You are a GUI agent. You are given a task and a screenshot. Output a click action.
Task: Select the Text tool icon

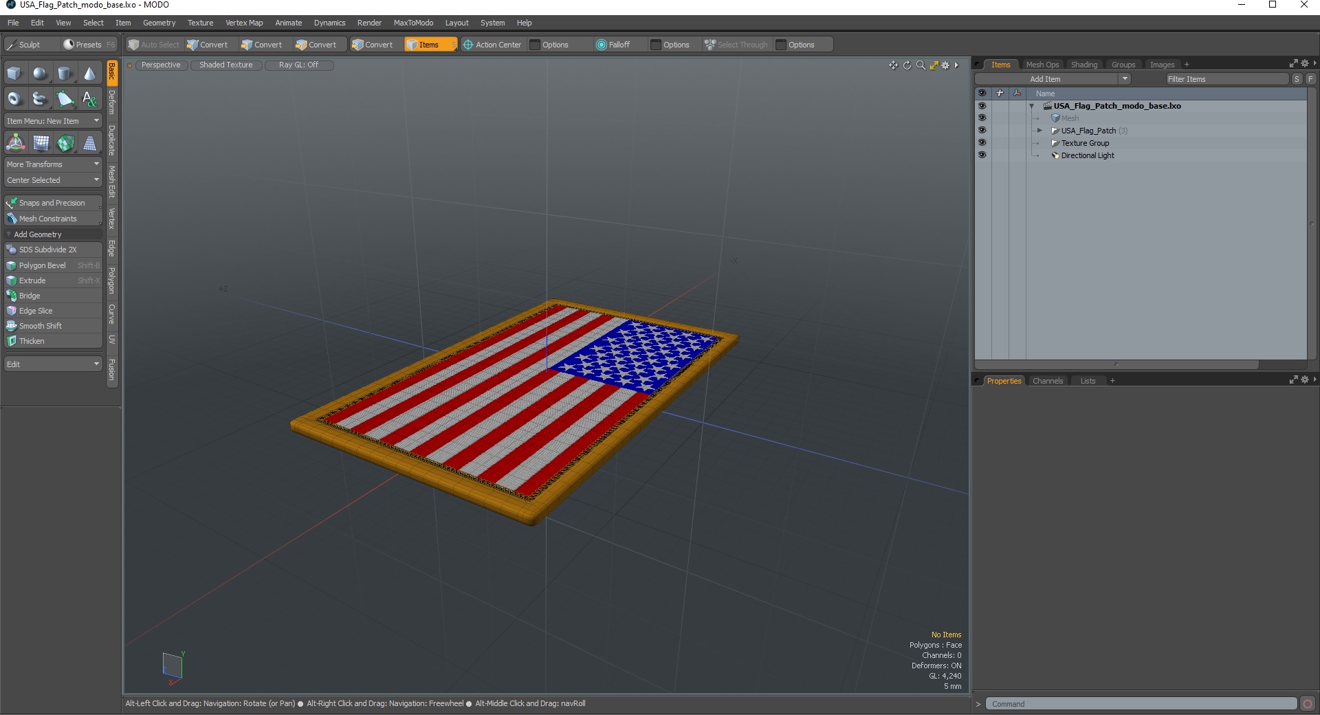(x=89, y=98)
